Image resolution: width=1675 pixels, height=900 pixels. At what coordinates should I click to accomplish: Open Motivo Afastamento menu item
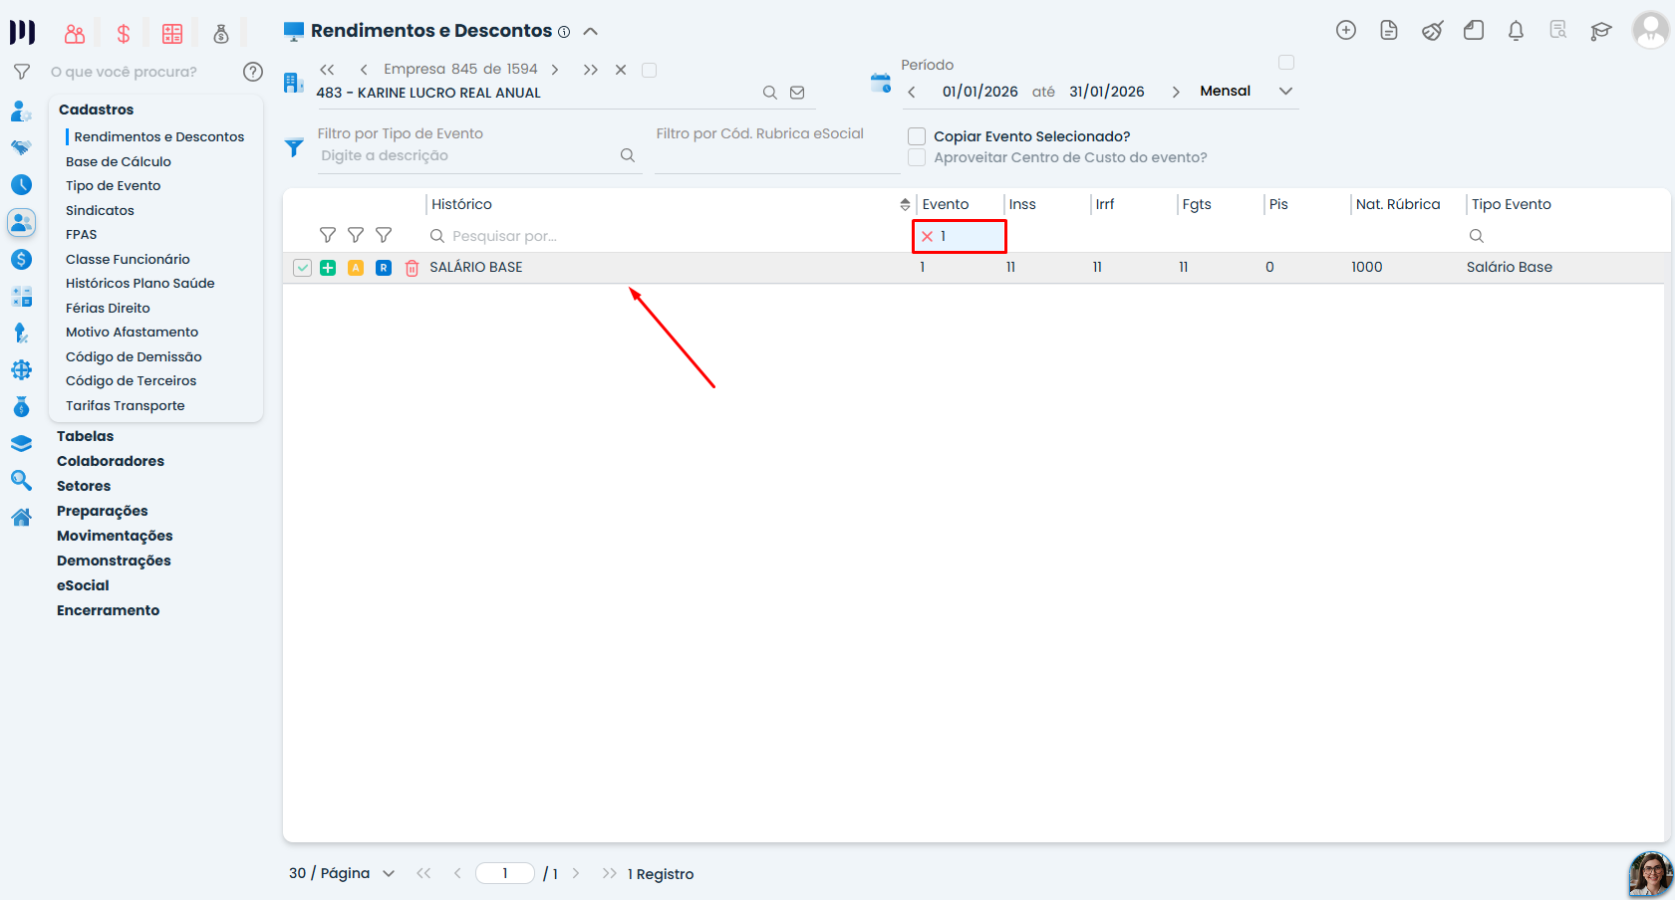point(132,332)
